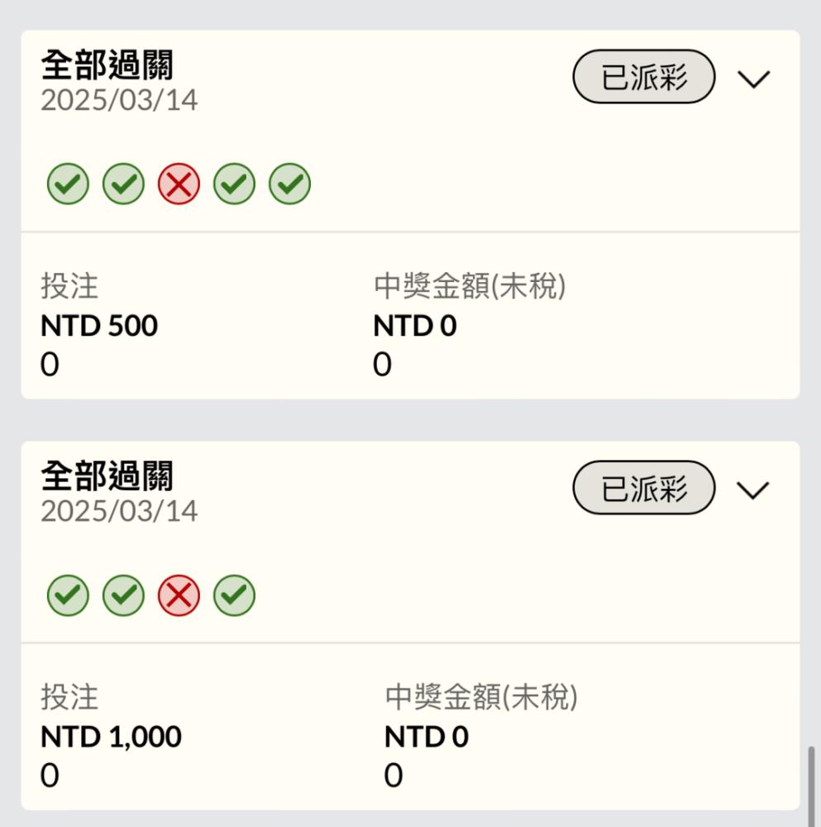Open the bottom 全部過關 bet title
The height and width of the screenshot is (827, 821).
107,476
